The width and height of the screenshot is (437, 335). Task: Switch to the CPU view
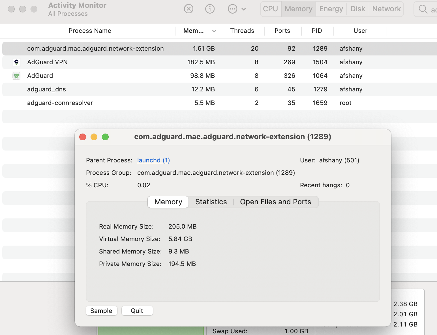[270, 9]
